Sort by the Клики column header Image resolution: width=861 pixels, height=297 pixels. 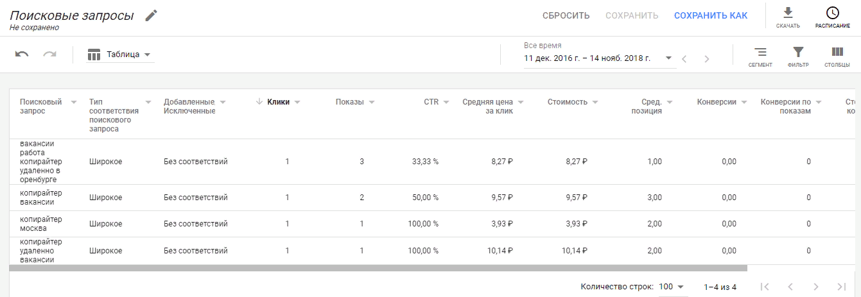[x=278, y=101]
